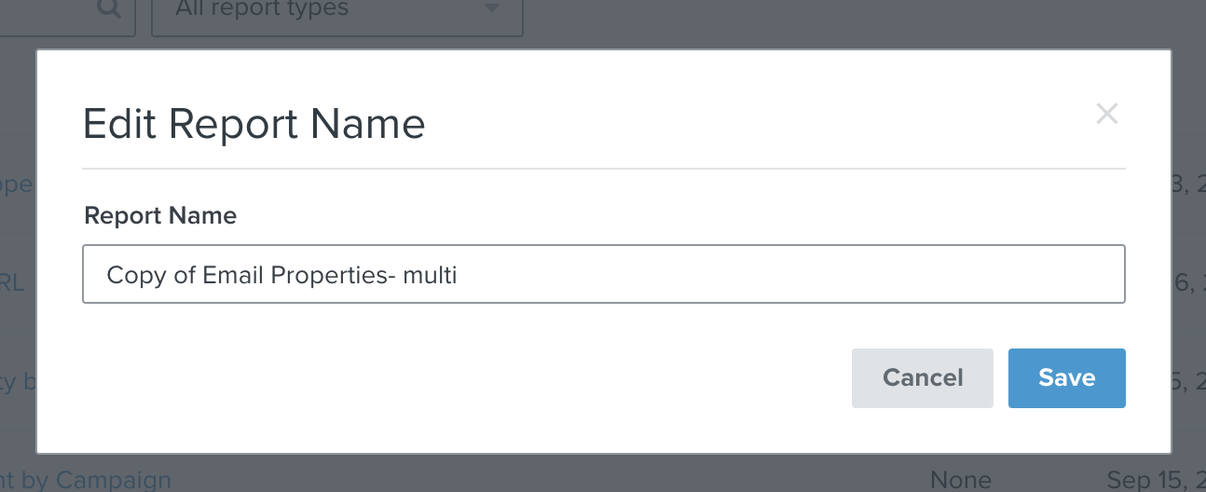The width and height of the screenshot is (1206, 492).
Task: Click the dimmed overlay above the dialog
Action: tap(746, 23)
